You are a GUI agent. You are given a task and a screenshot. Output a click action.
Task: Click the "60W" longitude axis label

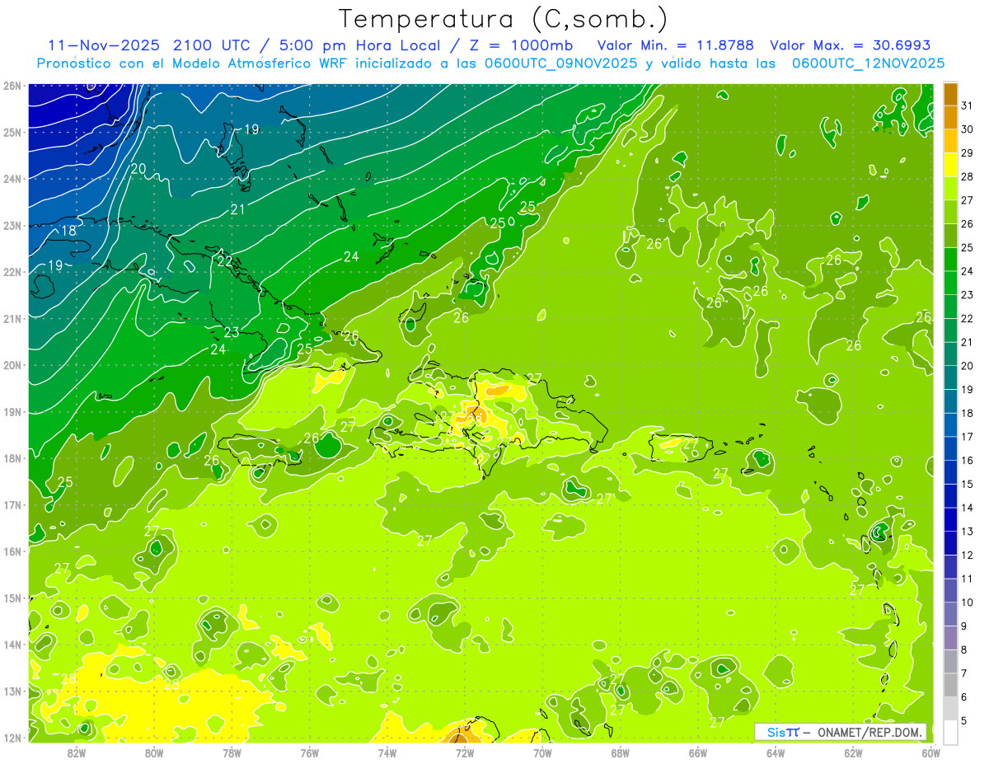(931, 752)
